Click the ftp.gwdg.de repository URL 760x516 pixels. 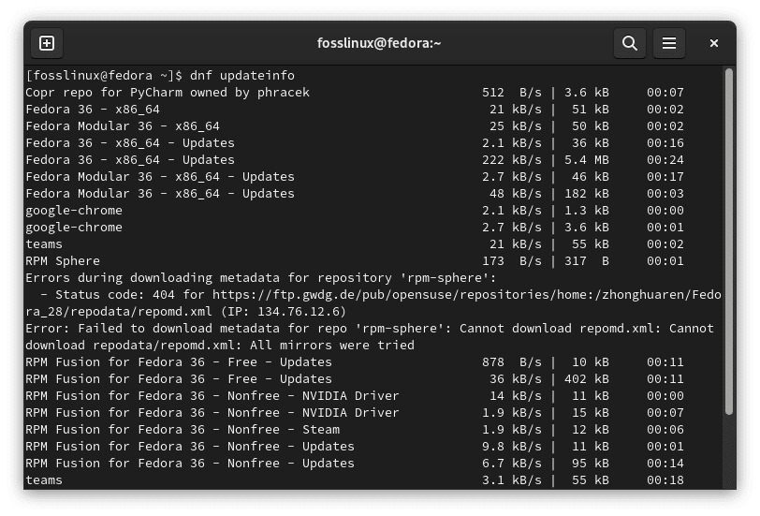click(x=468, y=295)
